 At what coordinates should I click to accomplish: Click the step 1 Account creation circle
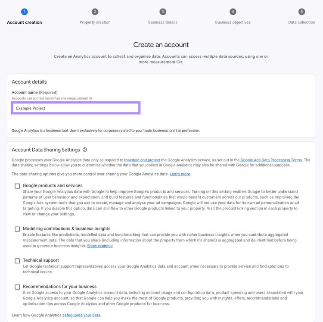[24, 12]
